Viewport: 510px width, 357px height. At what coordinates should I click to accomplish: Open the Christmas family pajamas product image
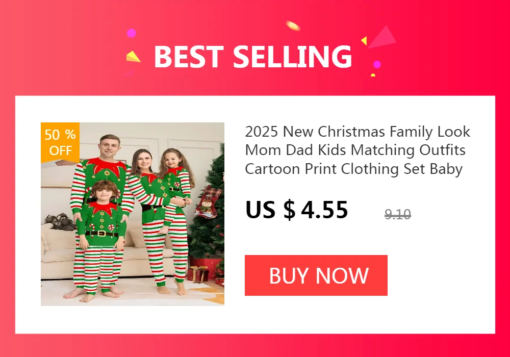click(133, 214)
